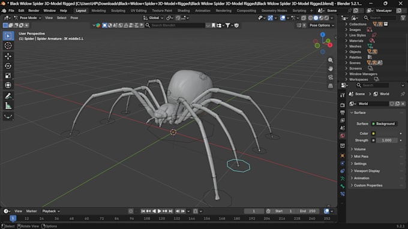Switch to rendered viewport shading
This screenshot has width=408, height=229.
click(x=326, y=18)
